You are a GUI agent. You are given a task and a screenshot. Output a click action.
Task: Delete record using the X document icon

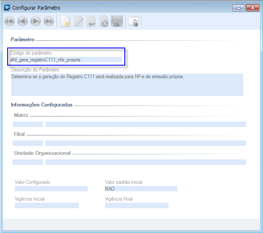104,21
